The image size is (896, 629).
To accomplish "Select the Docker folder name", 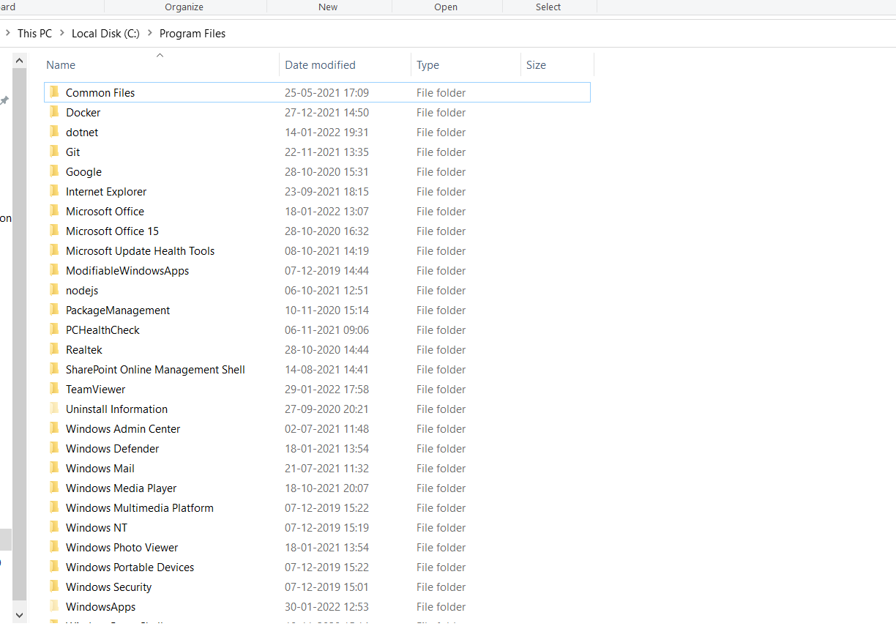I will coord(83,112).
